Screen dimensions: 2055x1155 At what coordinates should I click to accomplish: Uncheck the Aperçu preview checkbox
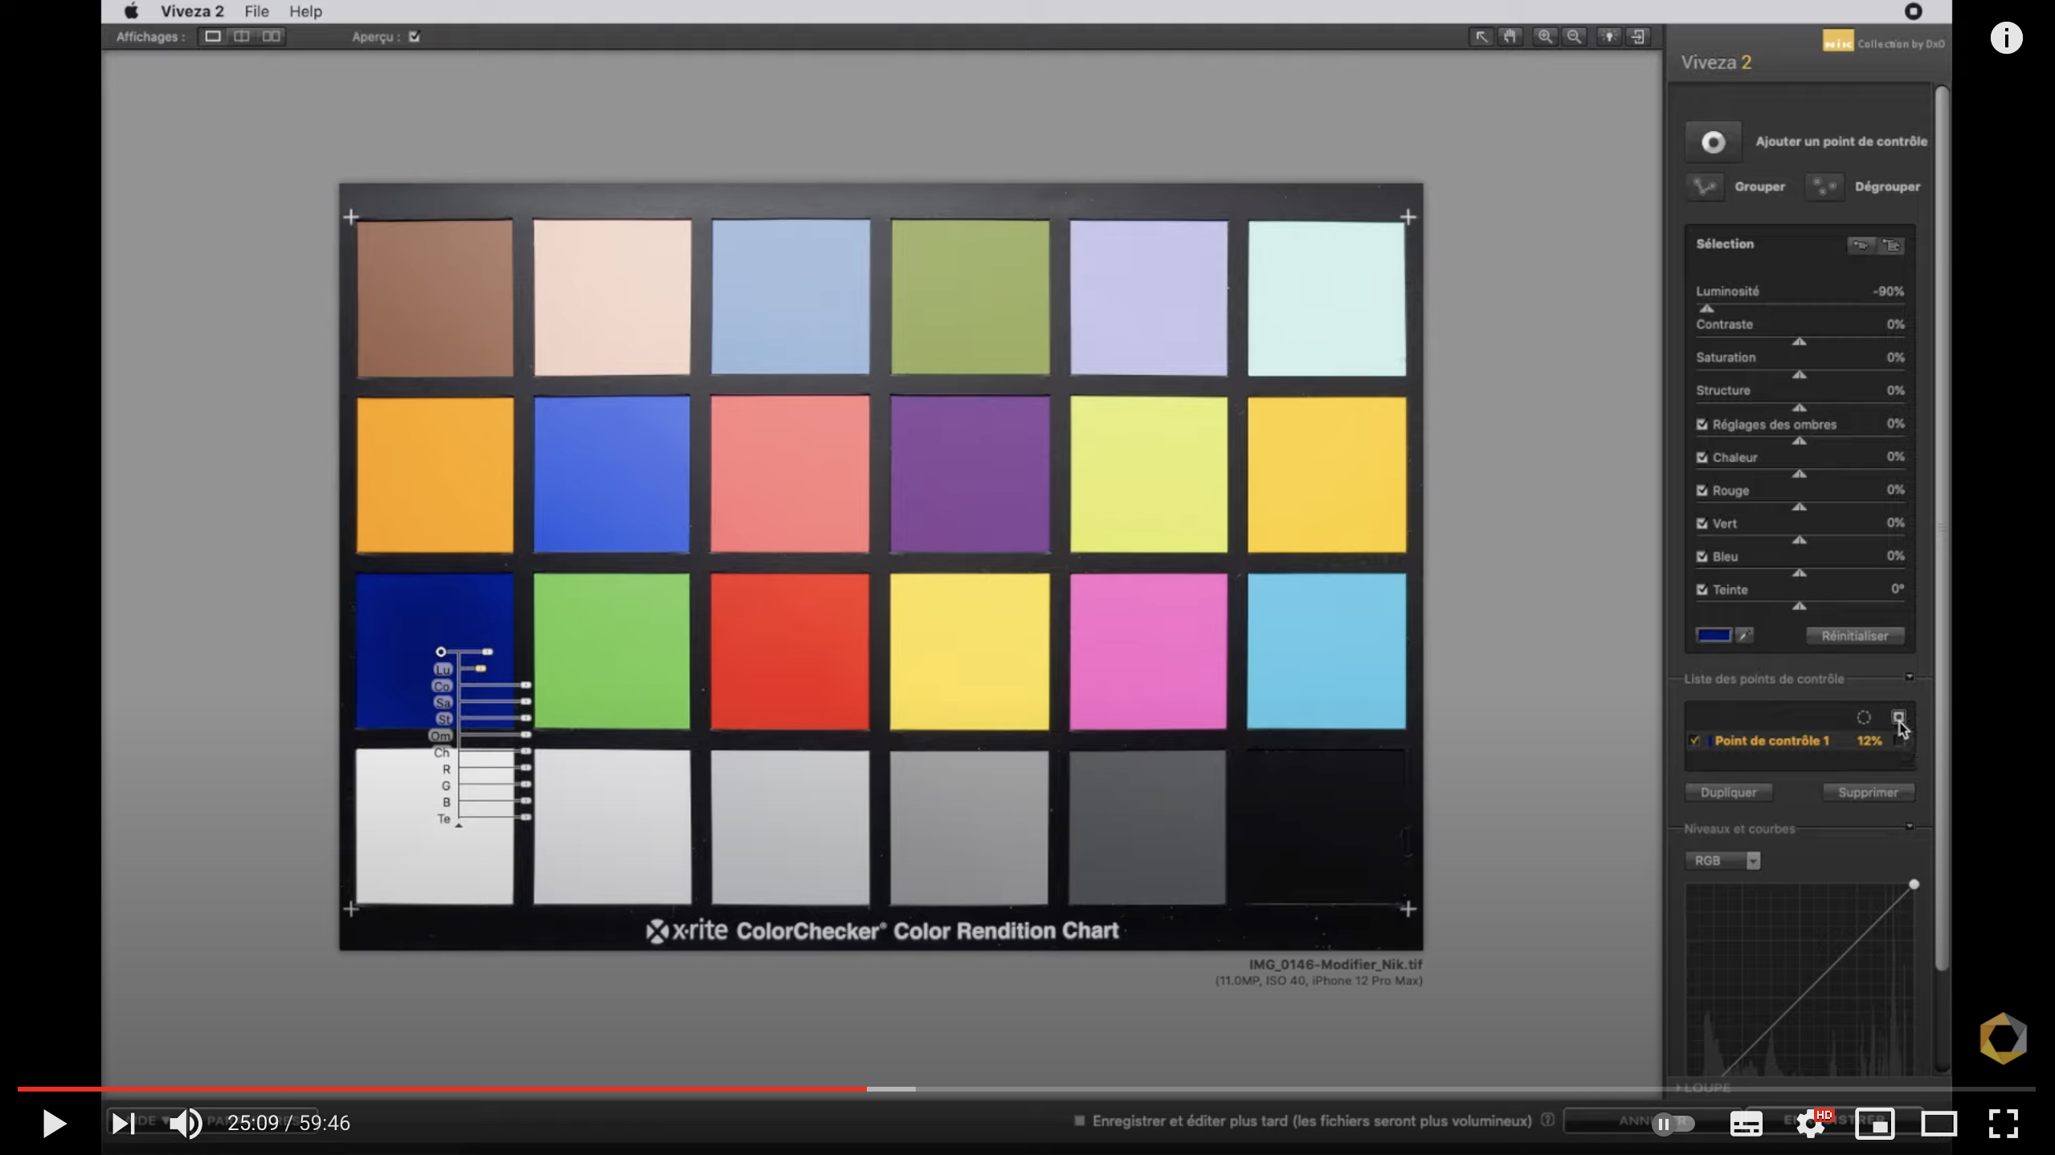pos(415,37)
